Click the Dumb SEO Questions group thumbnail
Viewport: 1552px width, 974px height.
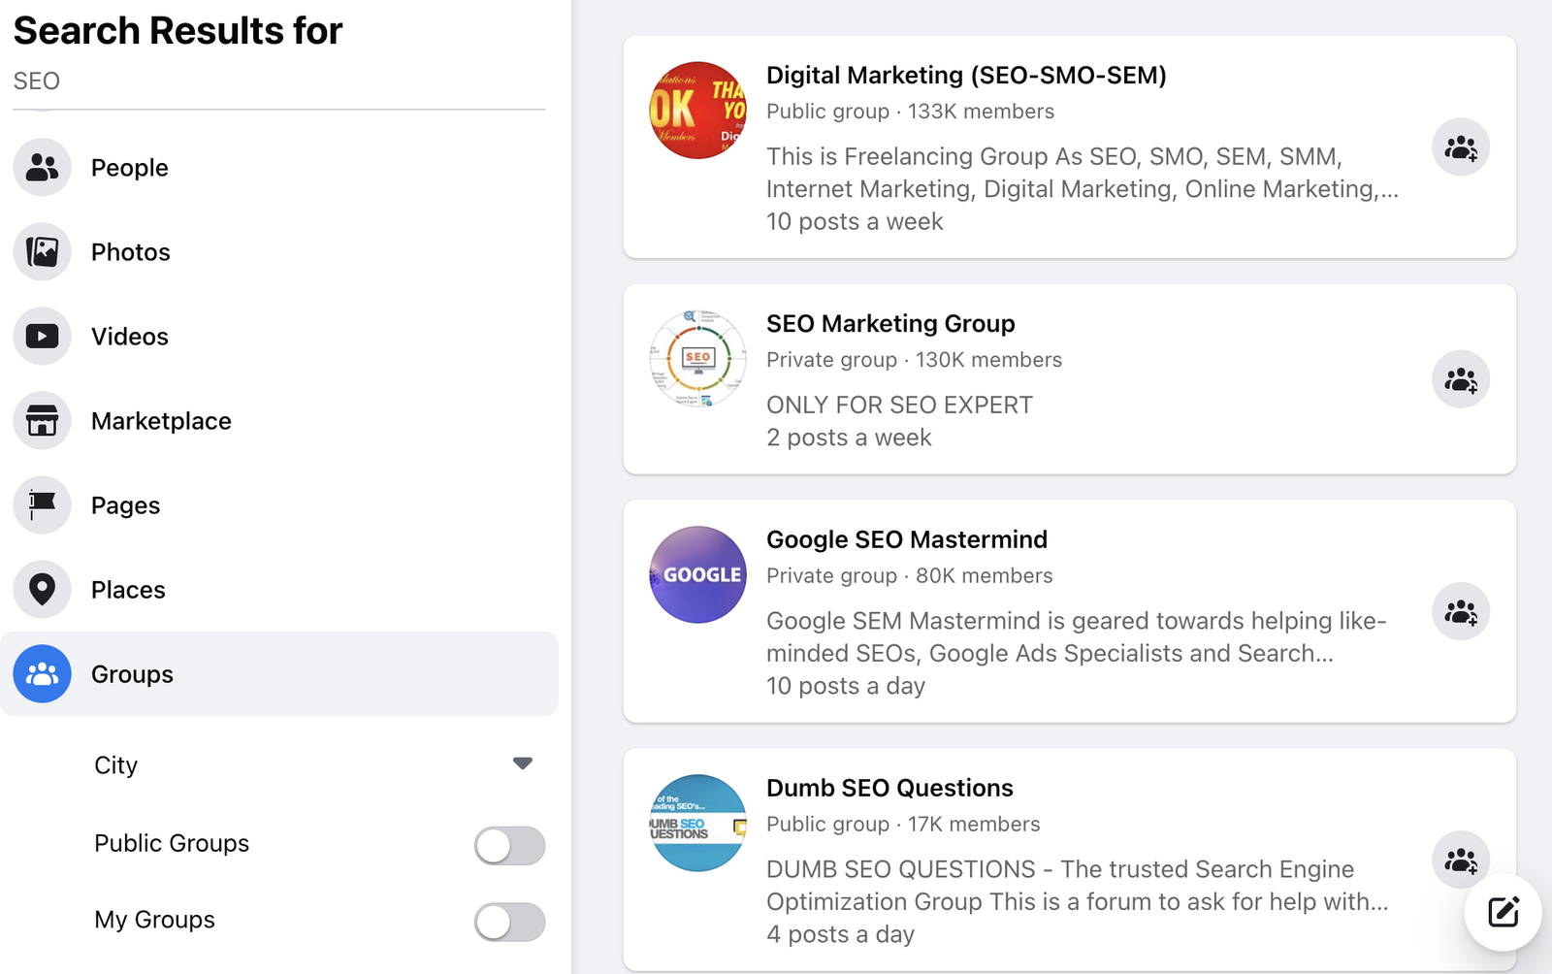click(696, 822)
